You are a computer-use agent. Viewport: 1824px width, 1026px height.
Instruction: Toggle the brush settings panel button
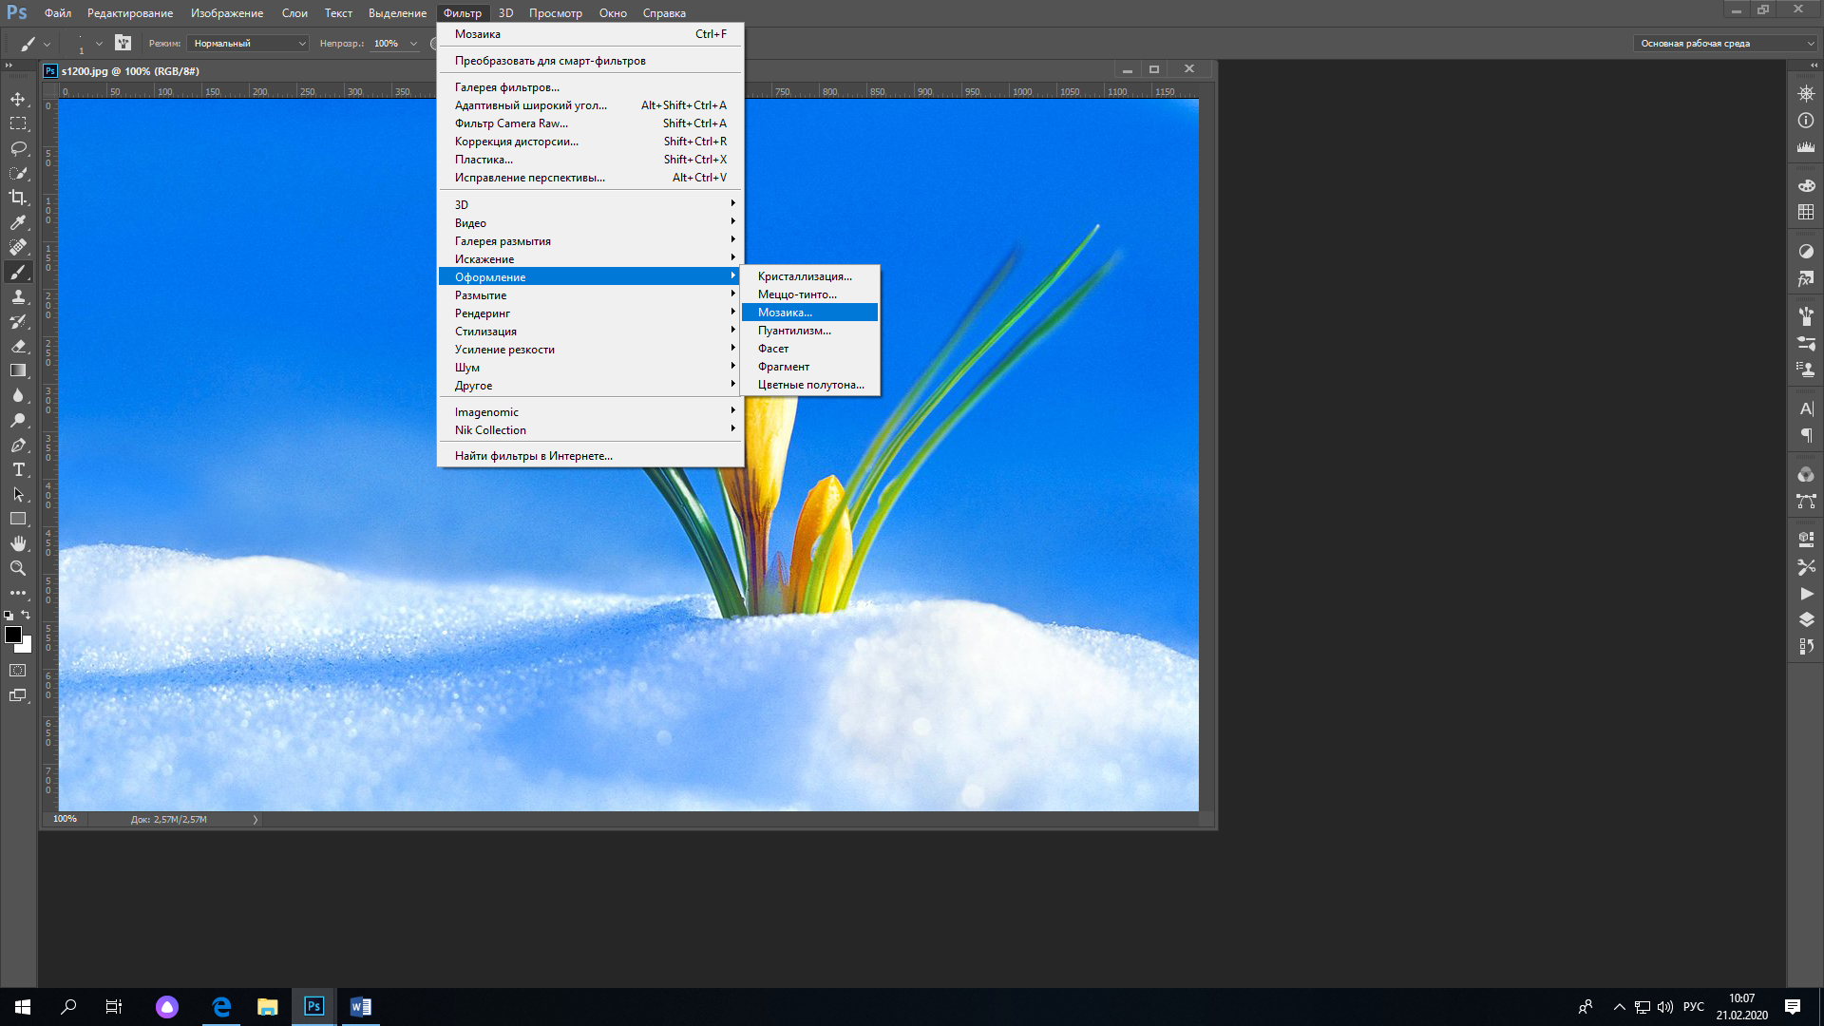[123, 43]
